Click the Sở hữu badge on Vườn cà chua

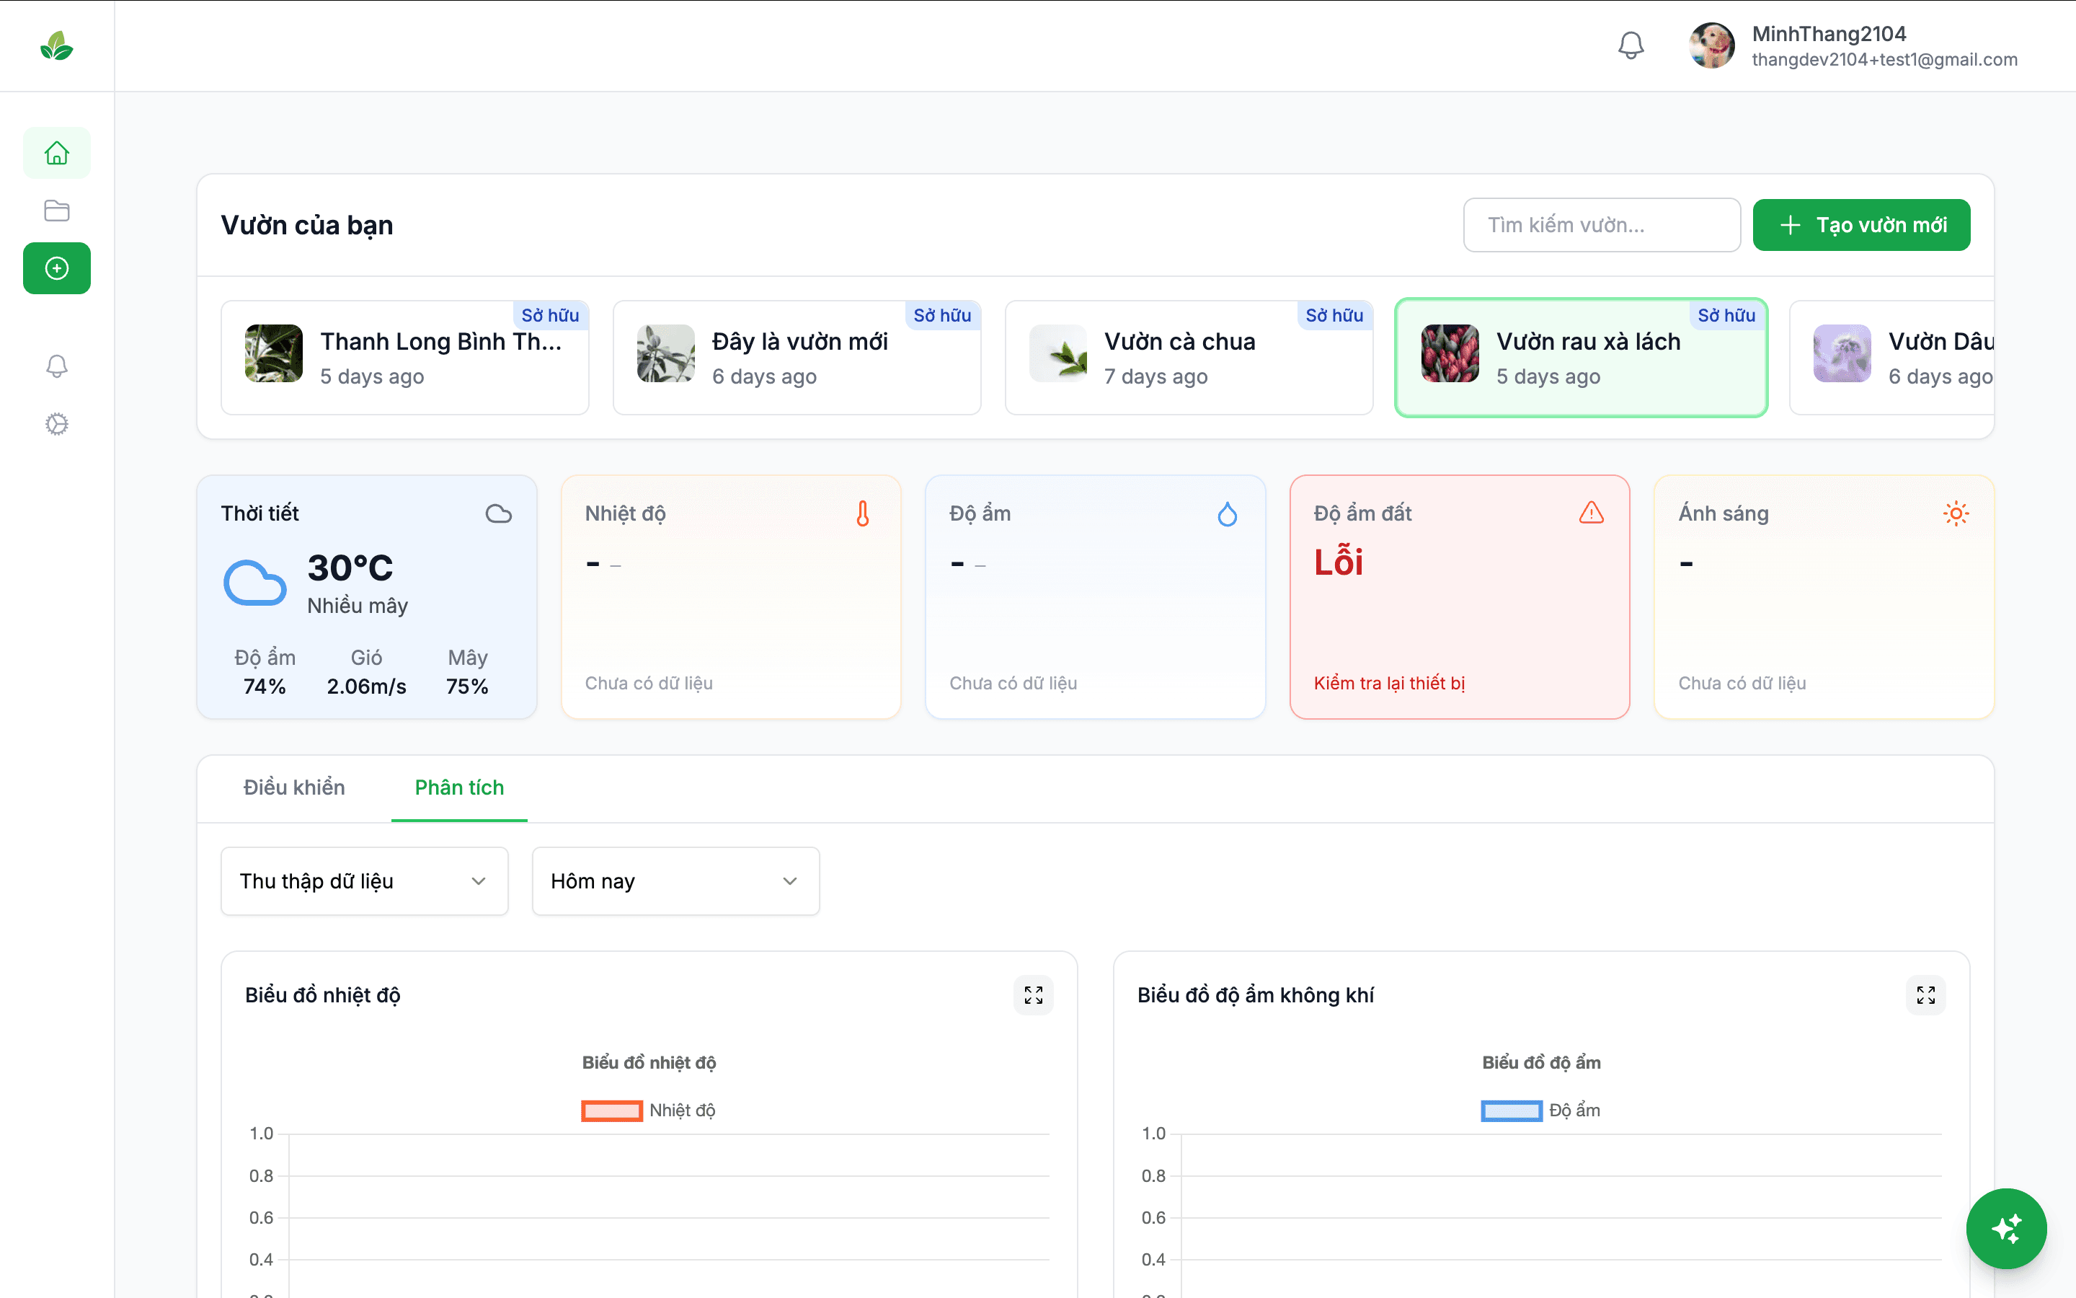(1334, 315)
